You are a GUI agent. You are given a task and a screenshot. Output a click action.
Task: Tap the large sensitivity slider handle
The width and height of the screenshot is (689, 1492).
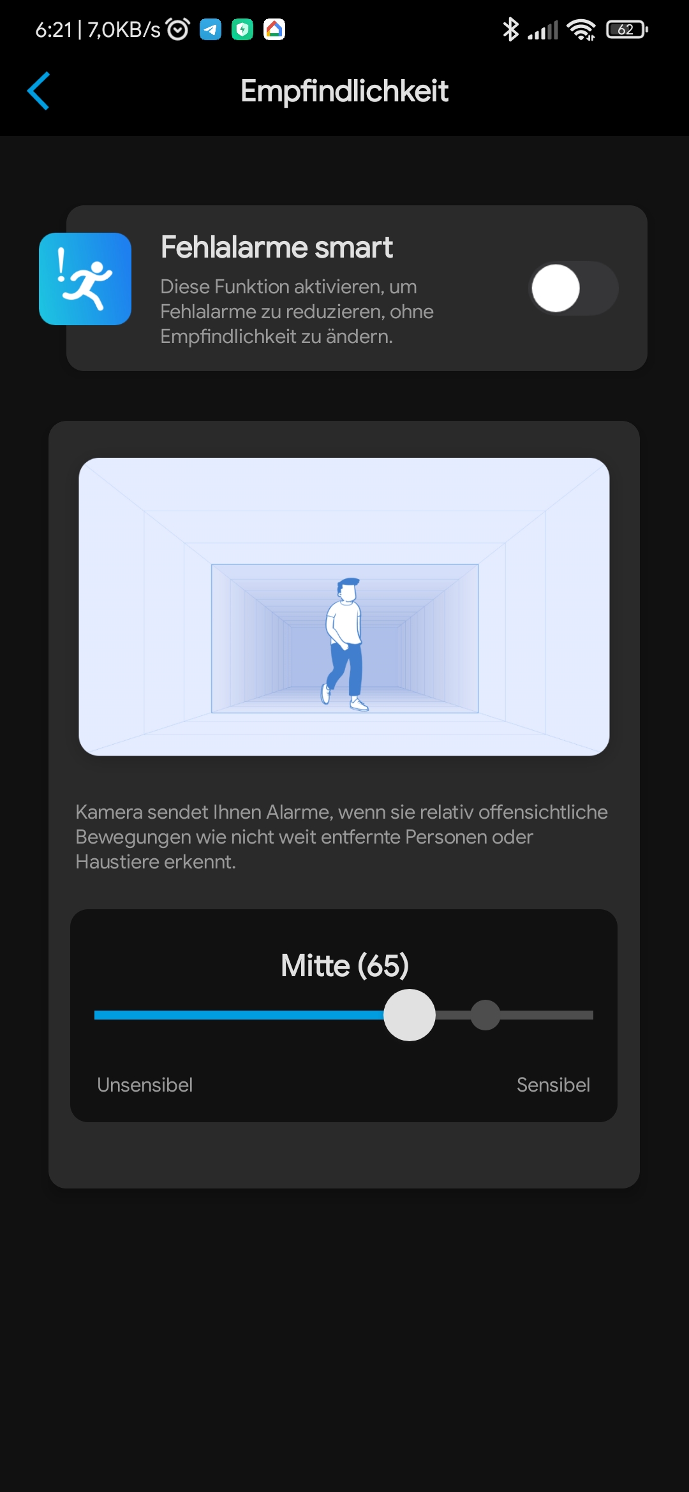click(x=410, y=1015)
